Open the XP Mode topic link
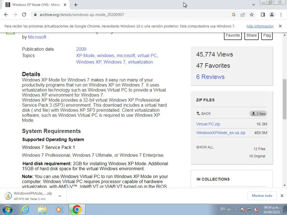This screenshot has height=215, width=287. pyautogui.click(x=85, y=56)
